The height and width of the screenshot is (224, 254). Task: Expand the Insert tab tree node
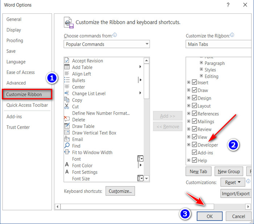(x=189, y=82)
